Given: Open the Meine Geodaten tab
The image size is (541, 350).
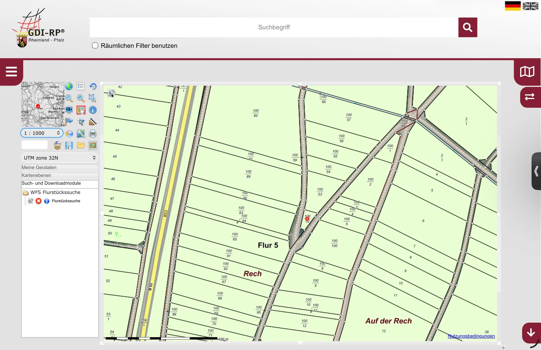Looking at the screenshot, I should click(60, 168).
